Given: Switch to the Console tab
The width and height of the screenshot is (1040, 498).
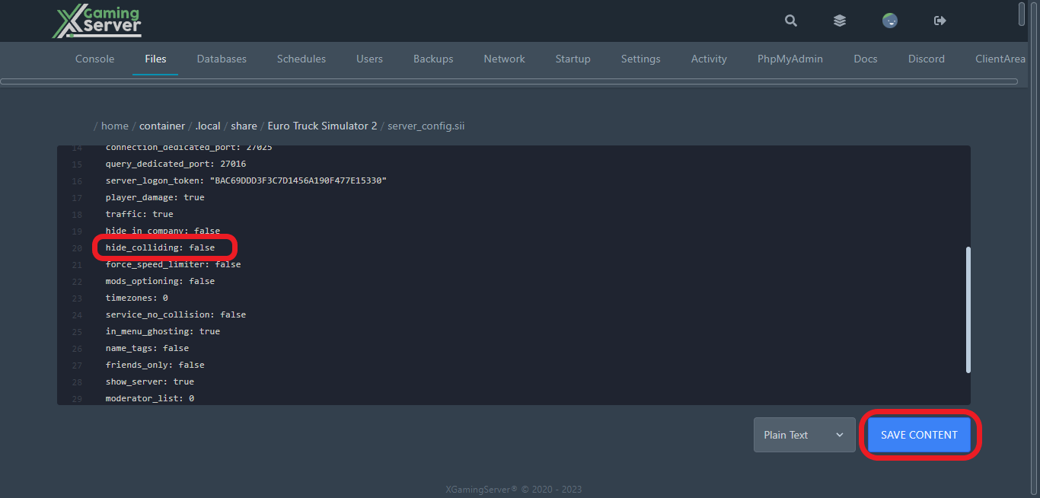Looking at the screenshot, I should click(x=94, y=59).
